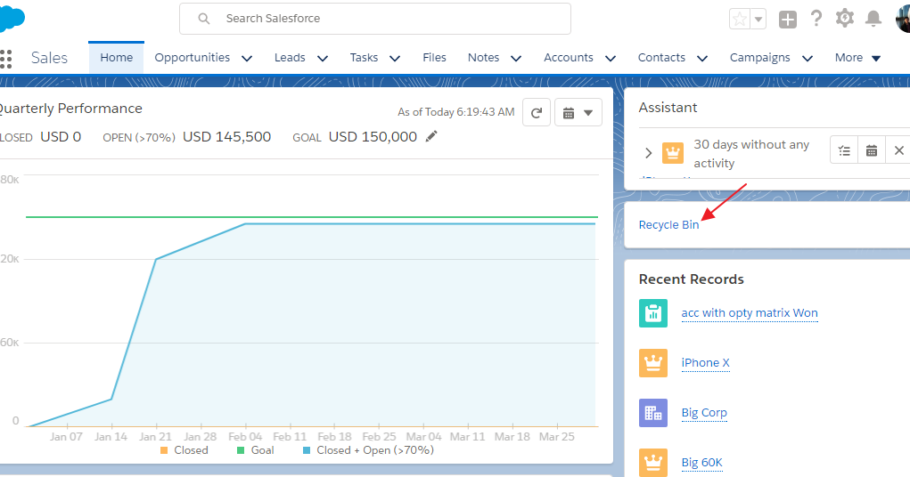Open the App Launcher grid icon
910x477 pixels.
click(5, 59)
